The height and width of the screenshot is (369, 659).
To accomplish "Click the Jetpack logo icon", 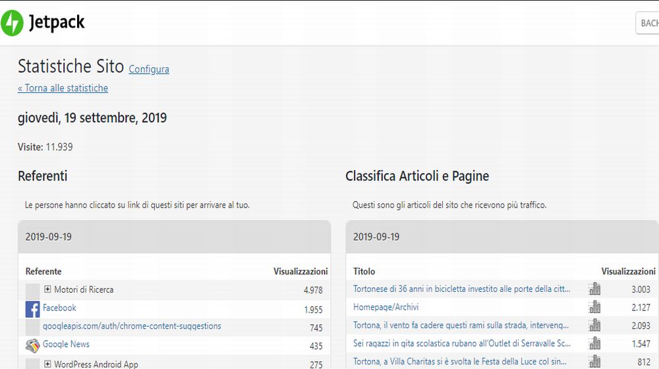I will coord(12,23).
